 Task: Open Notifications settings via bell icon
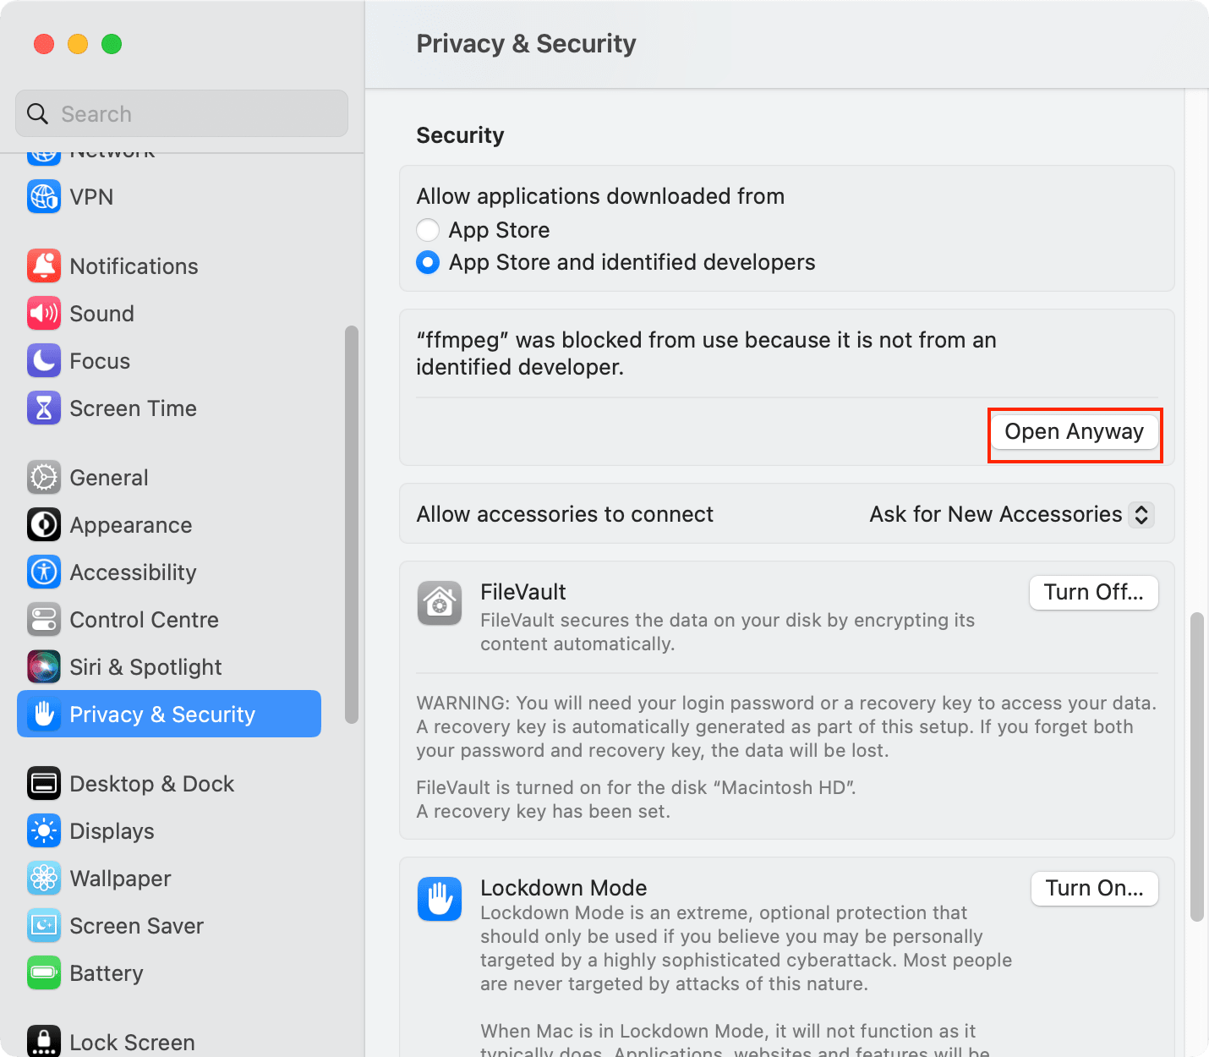click(x=44, y=266)
